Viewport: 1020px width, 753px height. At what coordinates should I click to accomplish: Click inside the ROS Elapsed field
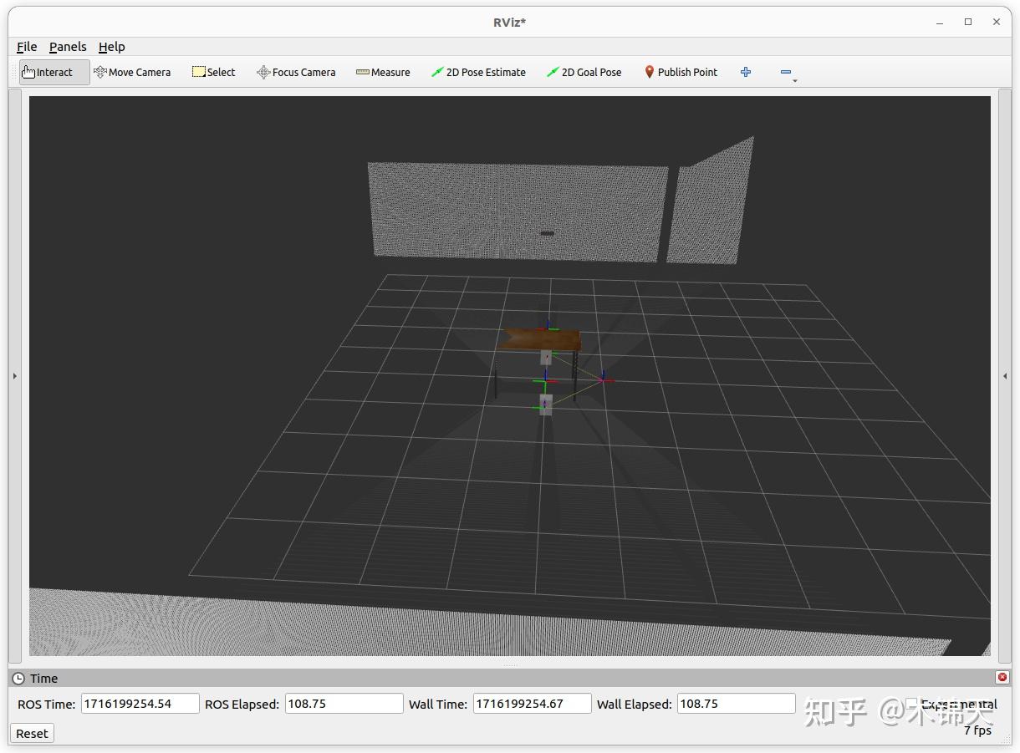coord(344,704)
